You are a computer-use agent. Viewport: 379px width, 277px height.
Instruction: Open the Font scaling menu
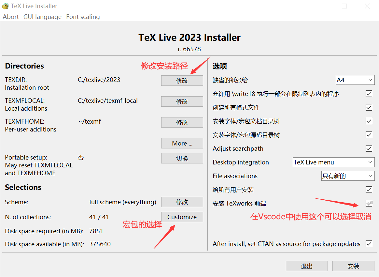(x=83, y=17)
